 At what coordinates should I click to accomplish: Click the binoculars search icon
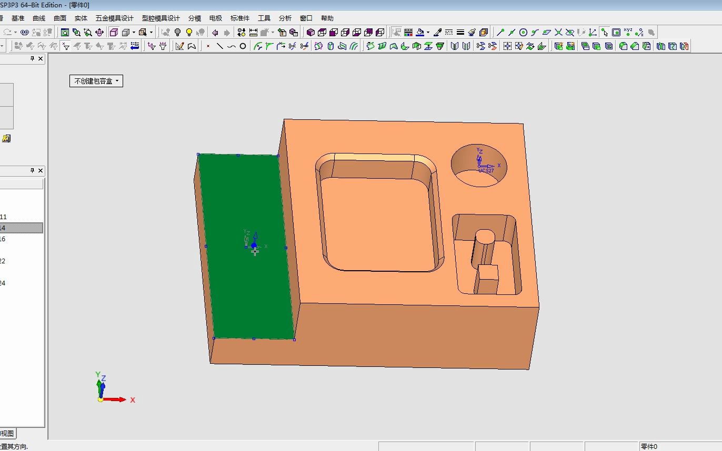(24, 33)
